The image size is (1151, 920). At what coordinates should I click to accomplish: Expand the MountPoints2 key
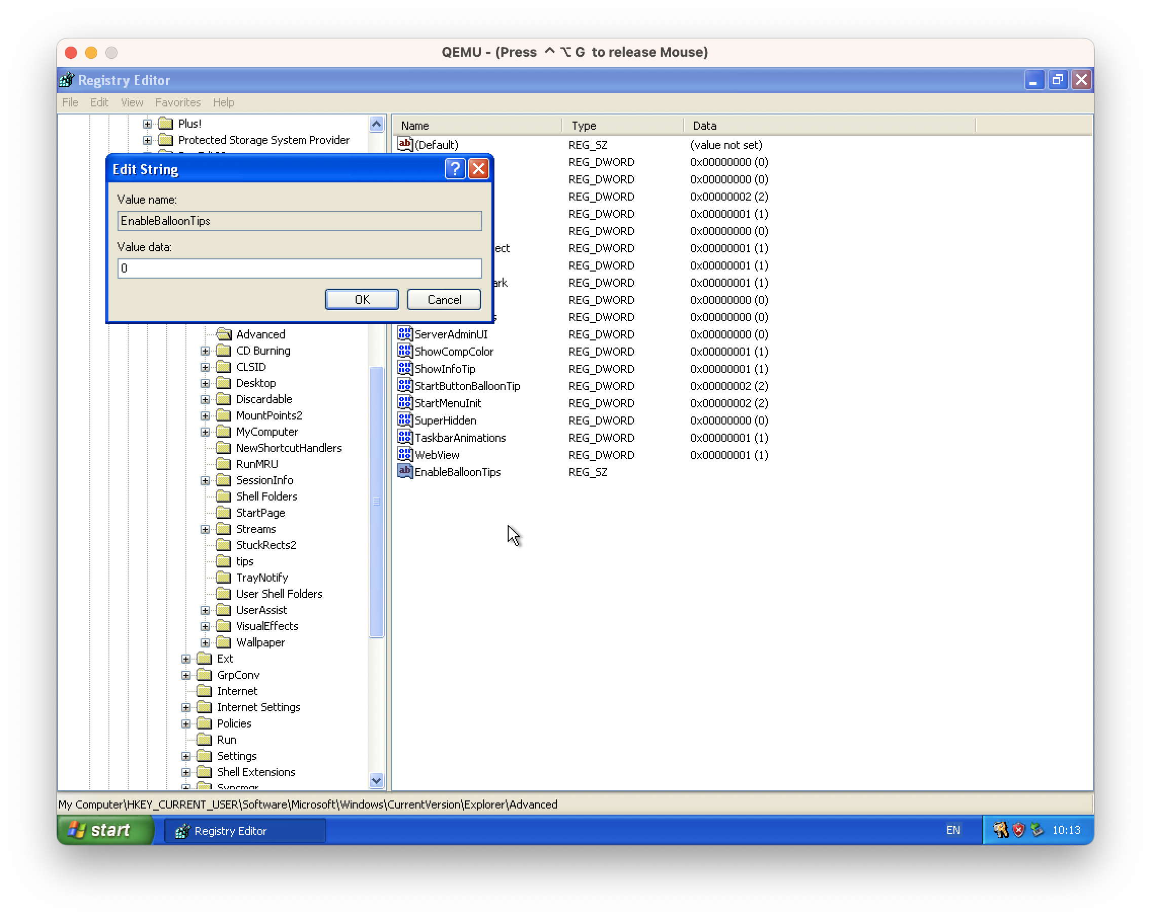click(205, 415)
